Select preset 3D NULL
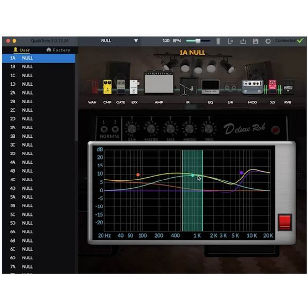Screen dimensions: 308x308 pyautogui.click(x=38, y=154)
